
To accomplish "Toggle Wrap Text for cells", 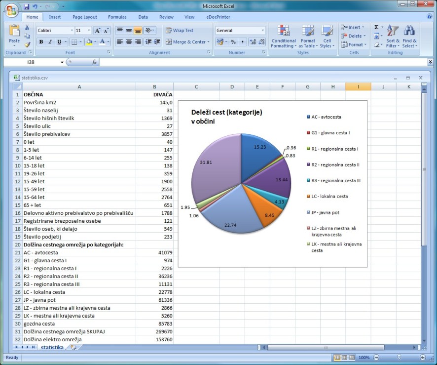I will pos(180,31).
